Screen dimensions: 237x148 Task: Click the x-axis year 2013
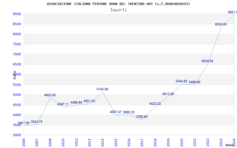point(89,143)
